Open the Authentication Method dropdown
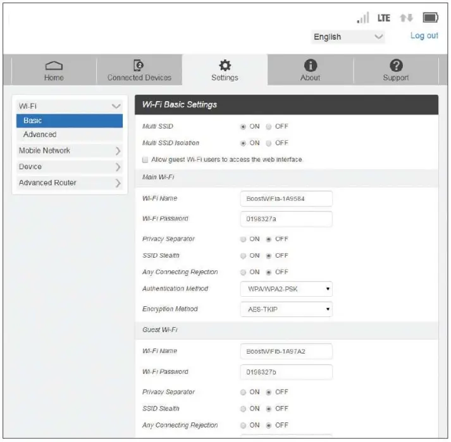Screen dimensions: 451x442 [286, 289]
